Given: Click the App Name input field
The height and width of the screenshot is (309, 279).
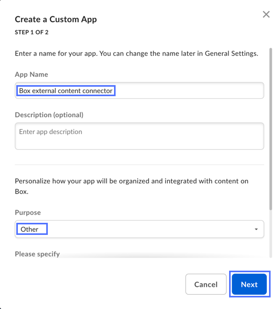Looking at the screenshot, I should (139, 90).
